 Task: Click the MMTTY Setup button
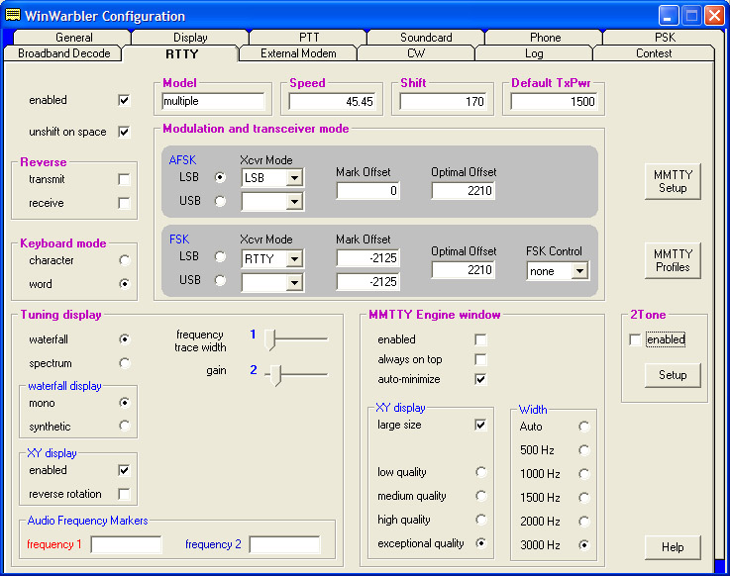coord(673,181)
